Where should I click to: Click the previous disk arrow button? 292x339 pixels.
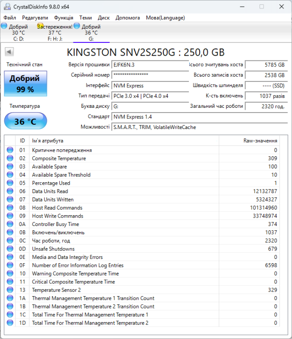tap(9, 52)
